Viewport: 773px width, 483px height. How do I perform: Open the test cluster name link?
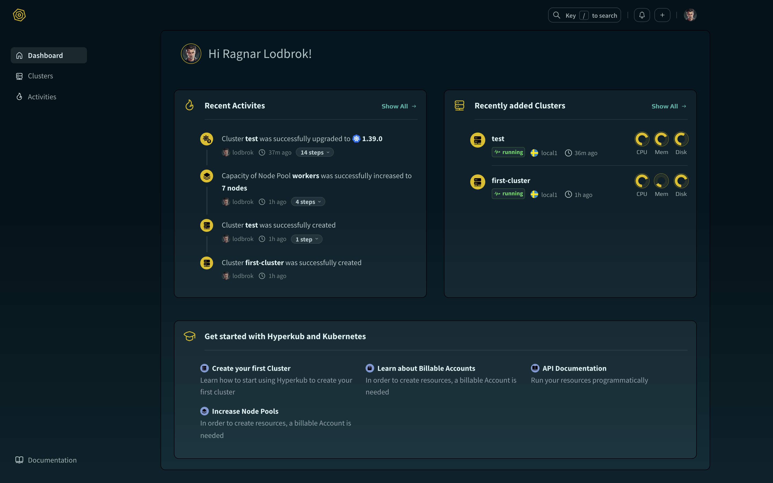(498, 139)
